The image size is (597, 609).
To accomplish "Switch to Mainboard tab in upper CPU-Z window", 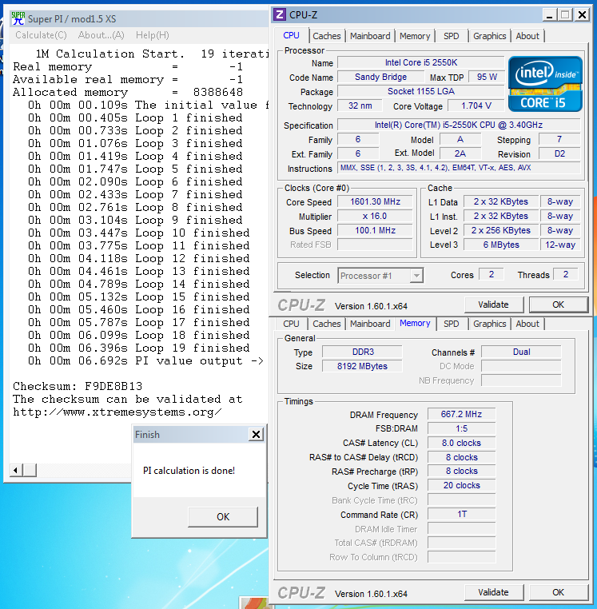I will (370, 36).
